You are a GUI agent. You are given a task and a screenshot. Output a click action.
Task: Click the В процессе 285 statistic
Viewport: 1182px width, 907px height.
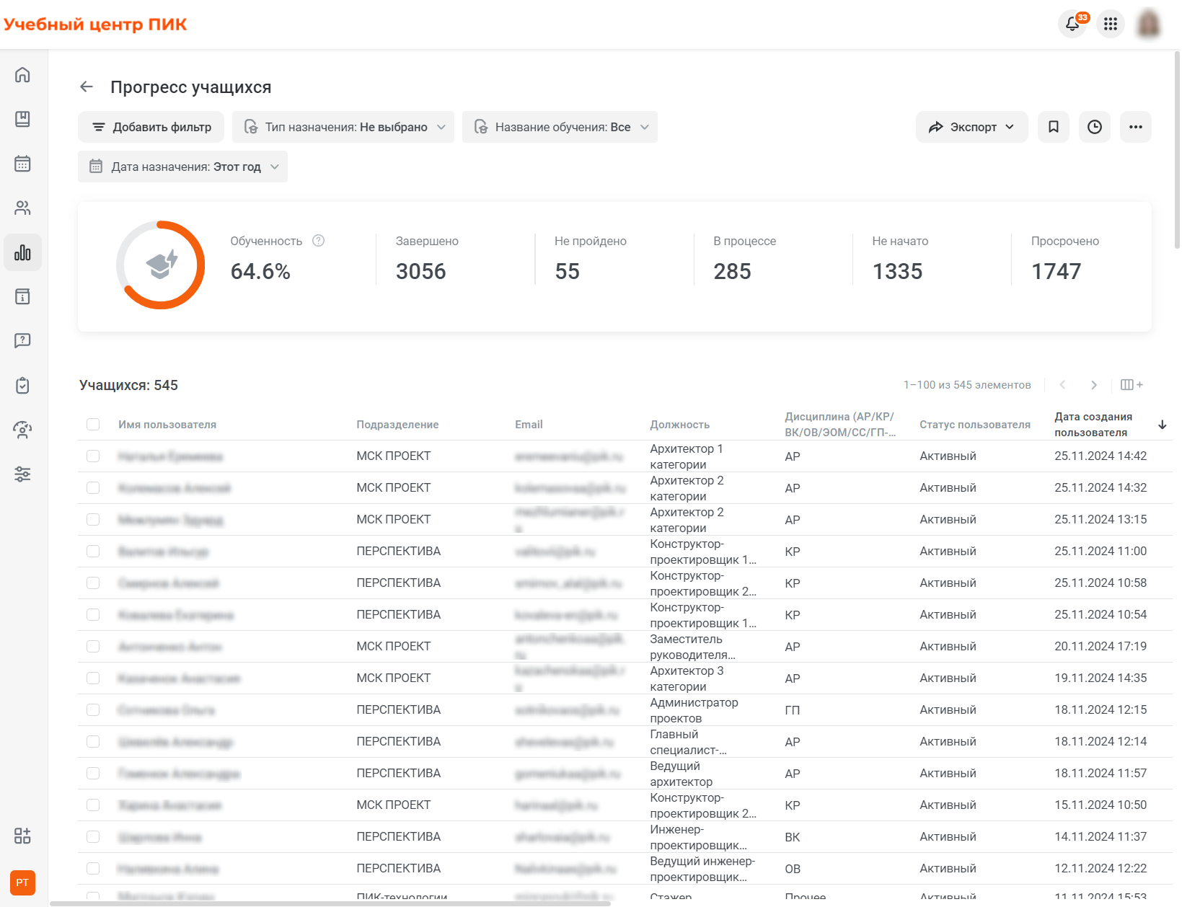(744, 260)
